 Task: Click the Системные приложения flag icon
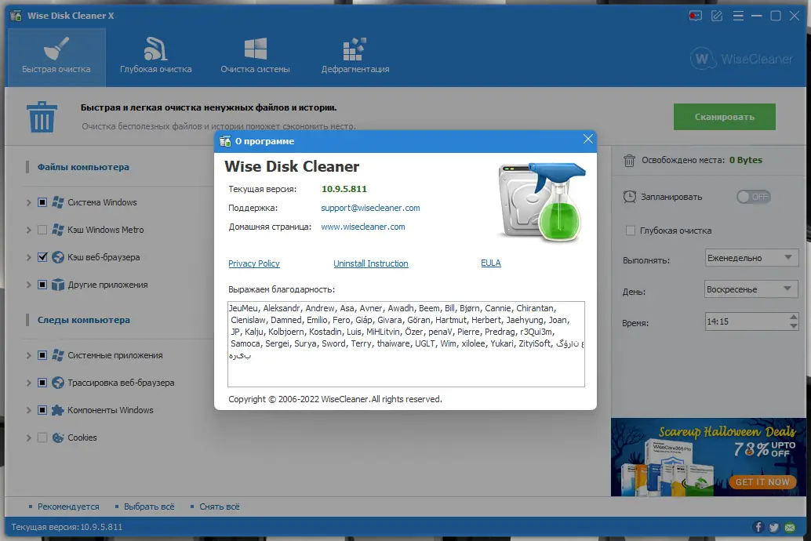(x=58, y=355)
